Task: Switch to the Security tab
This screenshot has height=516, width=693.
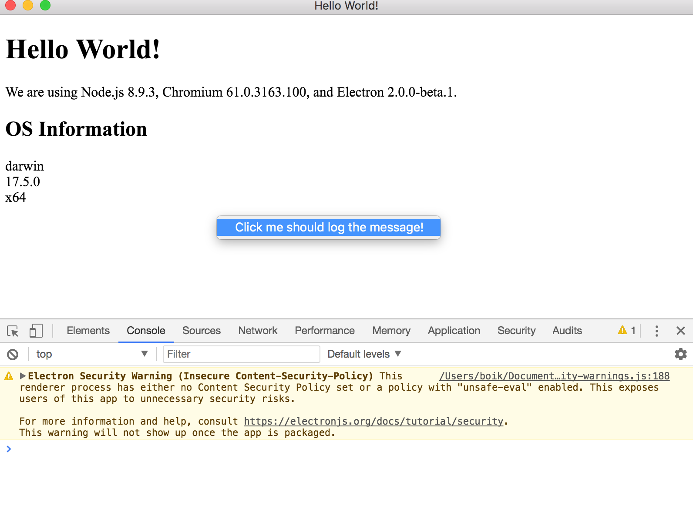Action: (x=517, y=331)
